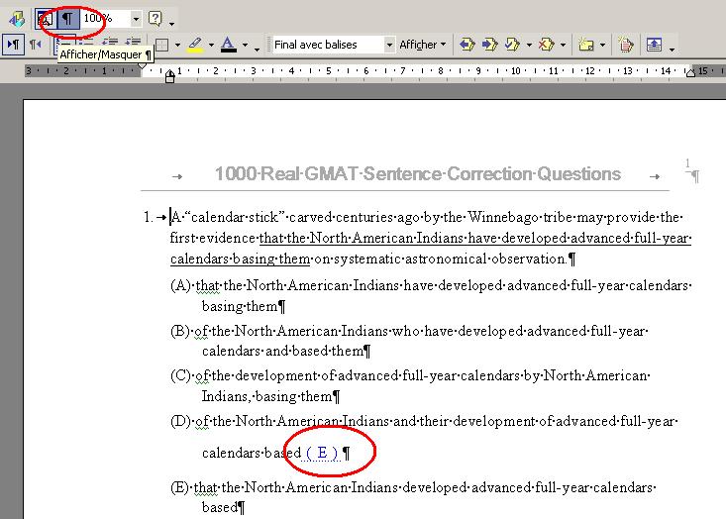
Task: Toggle Track Changes icon
Action: click(625, 45)
